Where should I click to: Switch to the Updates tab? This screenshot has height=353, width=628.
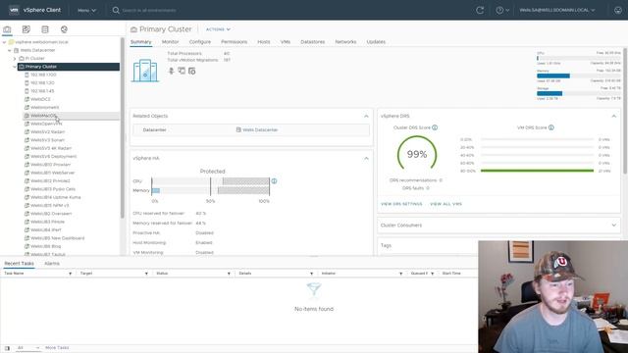(x=376, y=41)
